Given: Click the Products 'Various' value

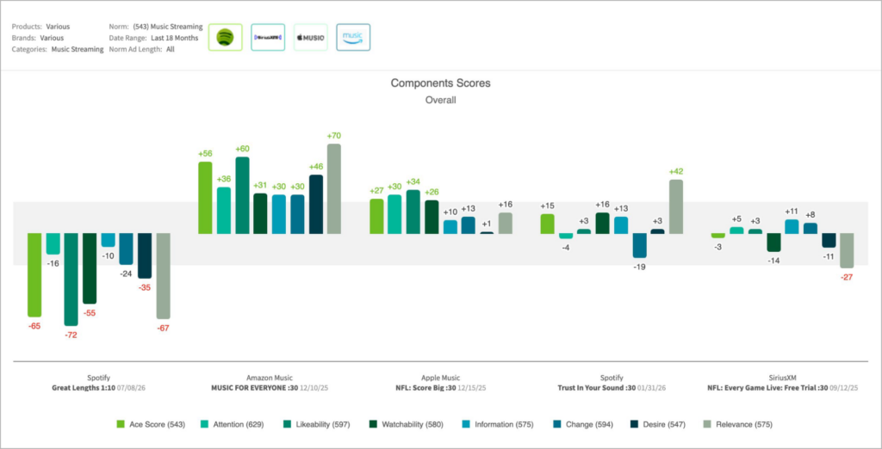Looking at the screenshot, I should coord(58,27).
